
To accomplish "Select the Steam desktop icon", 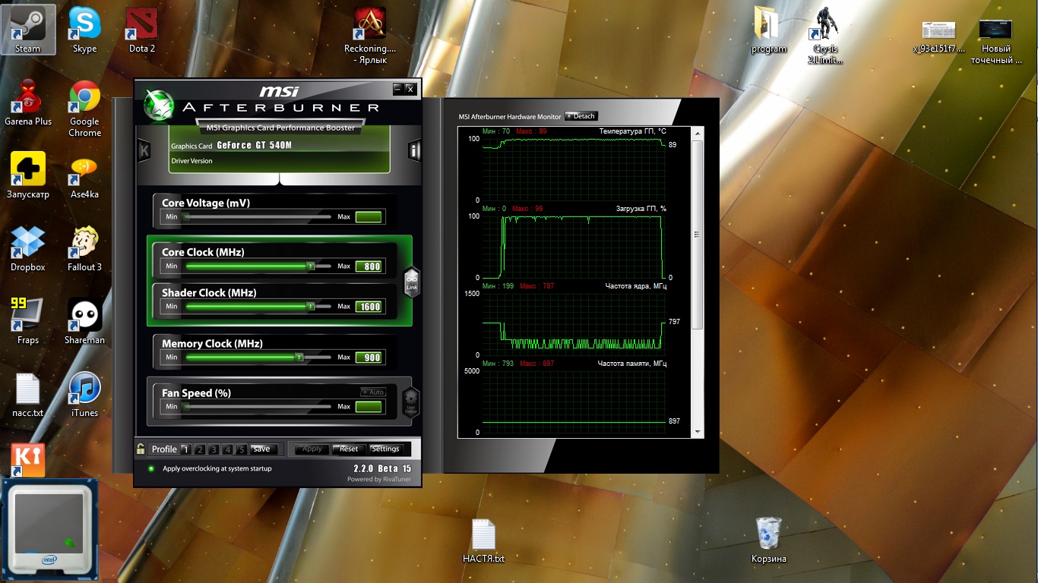I will (28, 30).
